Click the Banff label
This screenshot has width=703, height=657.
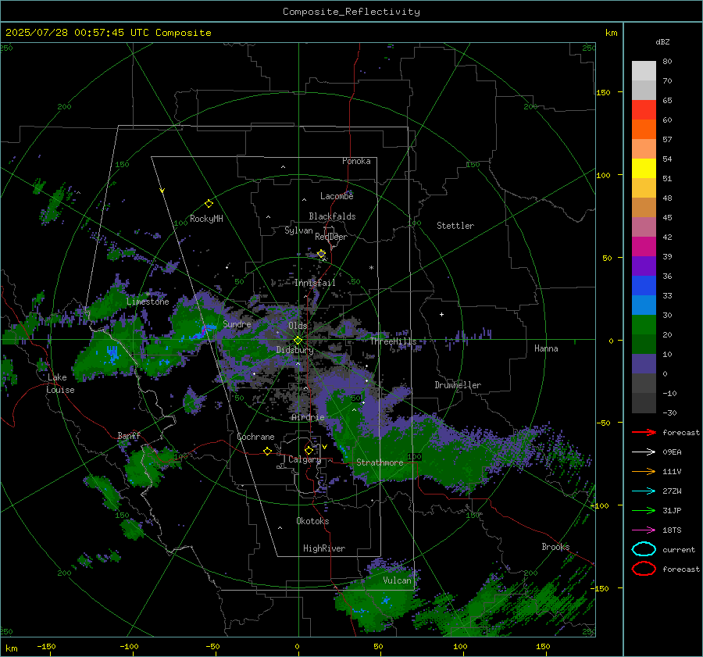pyautogui.click(x=129, y=436)
